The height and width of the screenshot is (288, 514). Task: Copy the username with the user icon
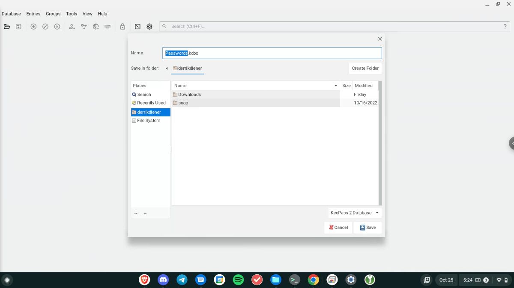pos(72,26)
